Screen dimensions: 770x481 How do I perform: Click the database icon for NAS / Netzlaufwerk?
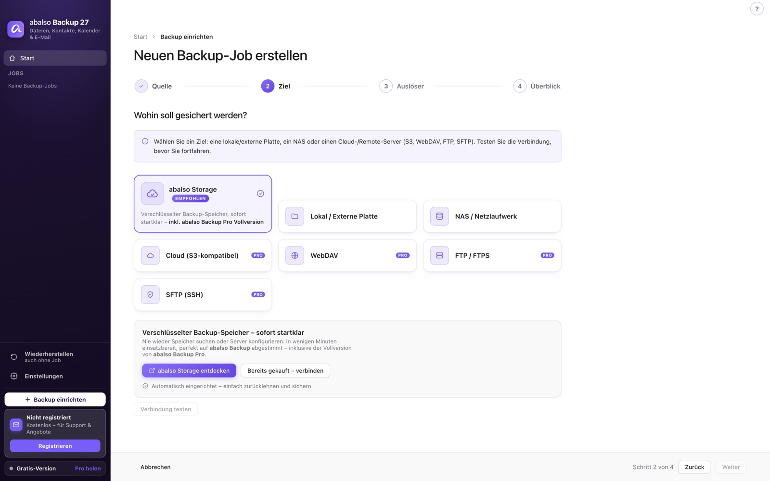439,216
